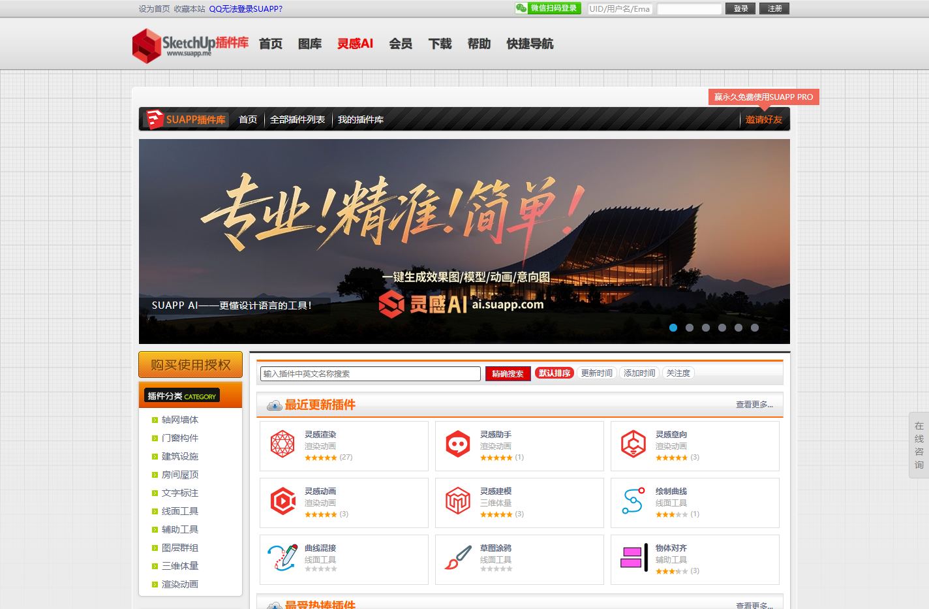Screen dimensions: 929x609
Task: Focus the UID/用户名/Email login field
Action: [x=620, y=8]
